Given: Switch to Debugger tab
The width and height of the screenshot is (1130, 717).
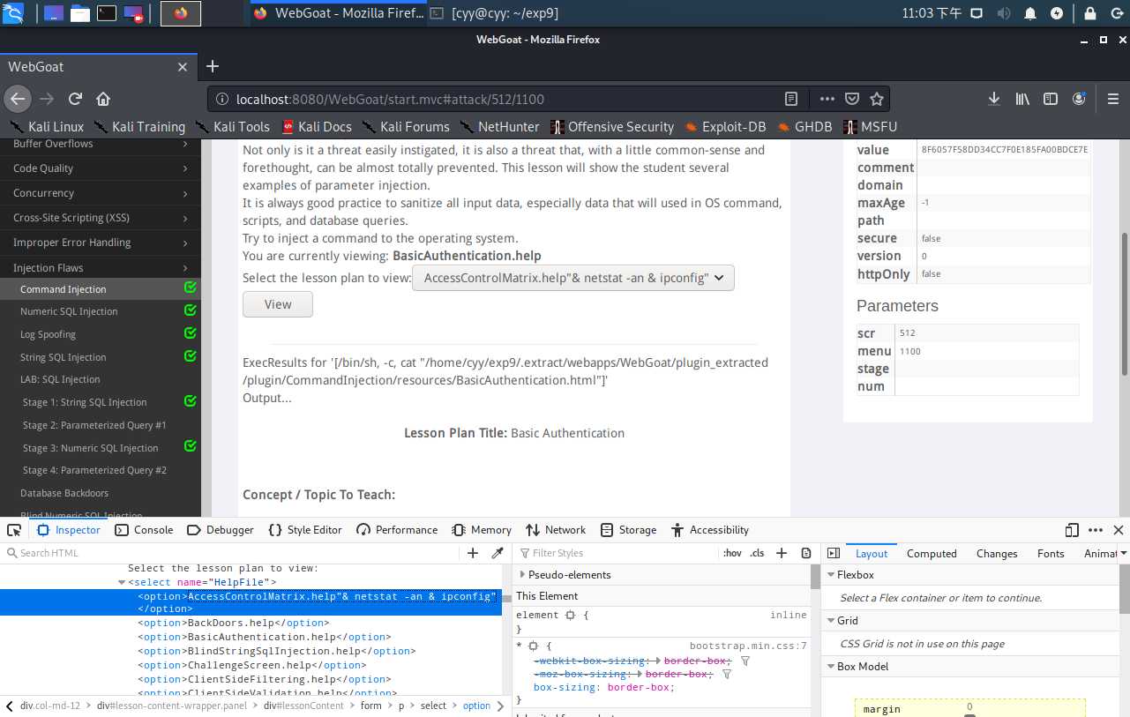Looking at the screenshot, I should click(x=221, y=530).
